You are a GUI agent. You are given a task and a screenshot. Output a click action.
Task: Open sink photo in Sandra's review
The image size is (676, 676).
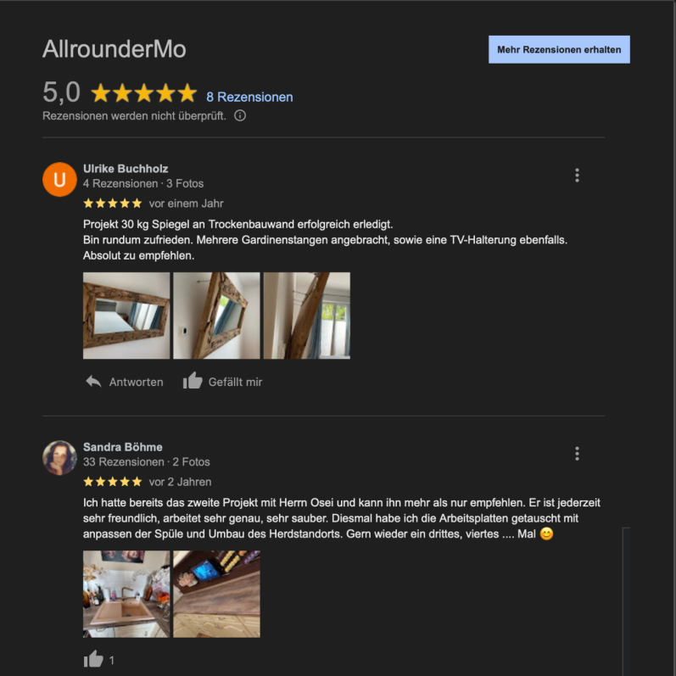tap(126, 594)
